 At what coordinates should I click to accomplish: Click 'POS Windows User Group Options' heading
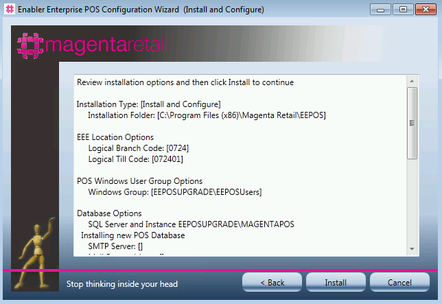[x=139, y=181]
